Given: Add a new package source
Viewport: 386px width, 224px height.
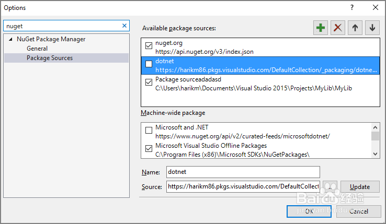Looking at the screenshot, I should click(x=320, y=28).
